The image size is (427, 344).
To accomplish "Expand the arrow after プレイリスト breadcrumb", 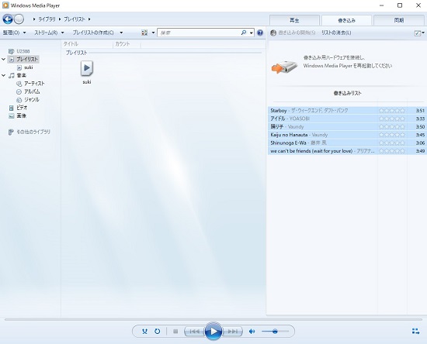I will 89,19.
